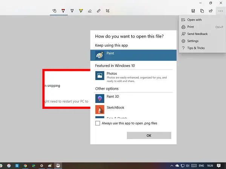Viewport: 226px width, 169px height.
Task: Open Settings from the menu
Action: click(202, 41)
